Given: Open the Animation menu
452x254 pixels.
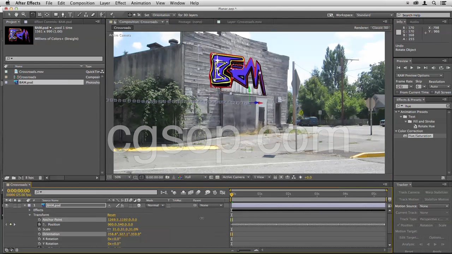Looking at the screenshot, I should pyautogui.click(x=141, y=3).
